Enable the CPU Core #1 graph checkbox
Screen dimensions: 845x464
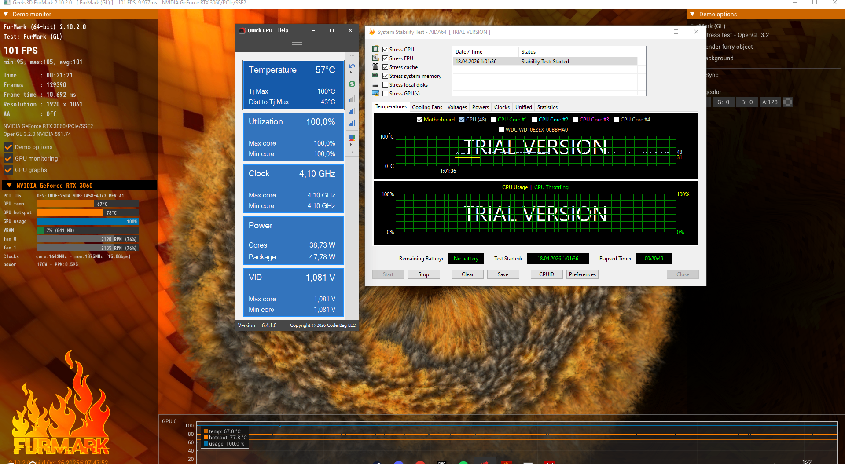(494, 120)
